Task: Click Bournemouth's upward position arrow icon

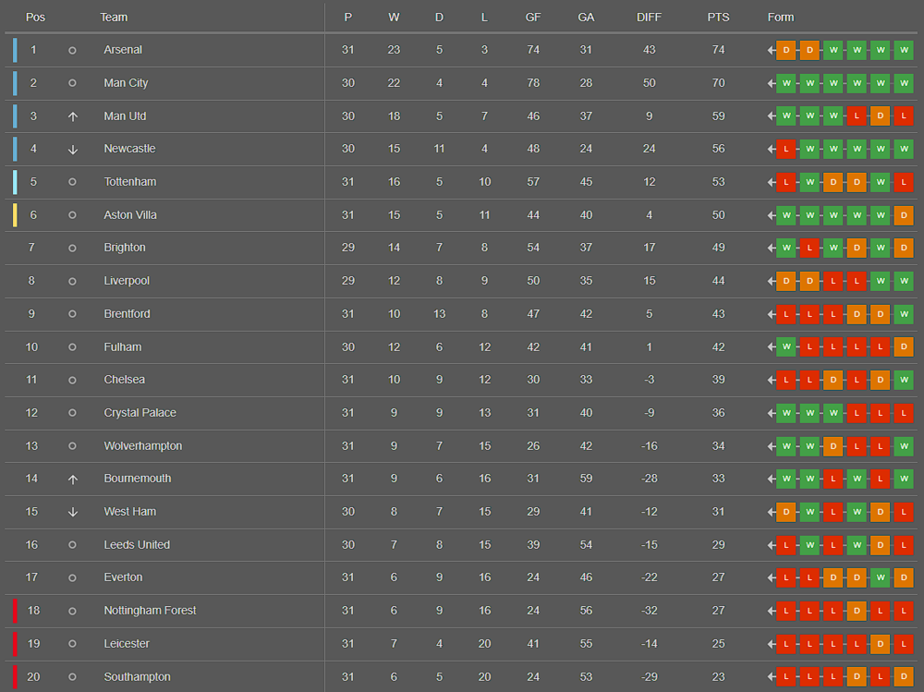Action: coord(72,480)
